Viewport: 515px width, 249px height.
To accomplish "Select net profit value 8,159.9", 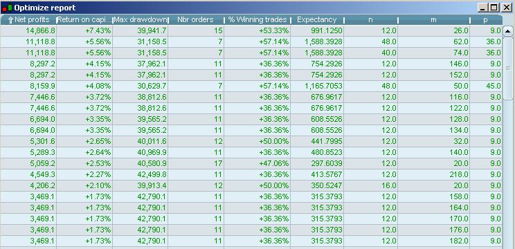I will [x=42, y=86].
